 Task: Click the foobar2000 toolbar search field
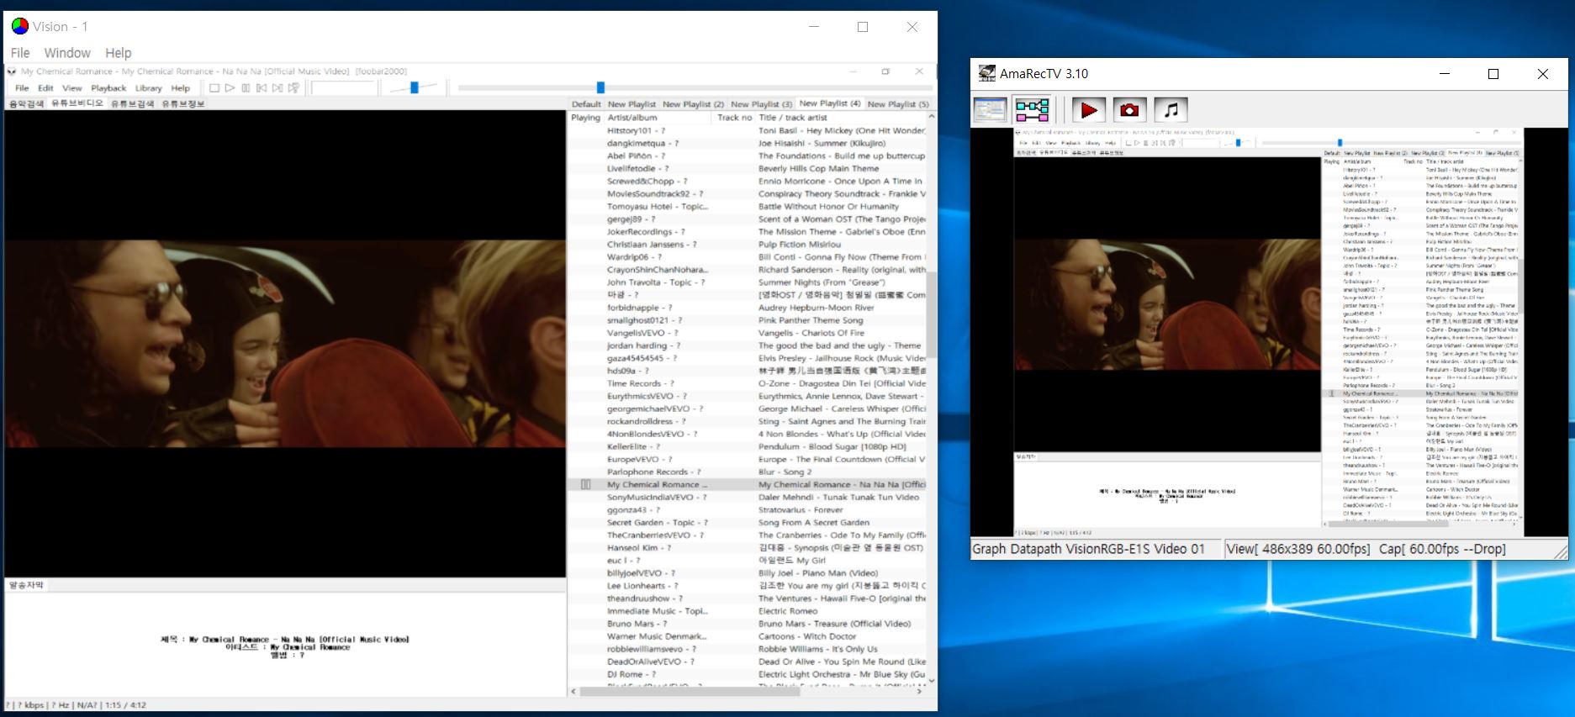coord(343,87)
